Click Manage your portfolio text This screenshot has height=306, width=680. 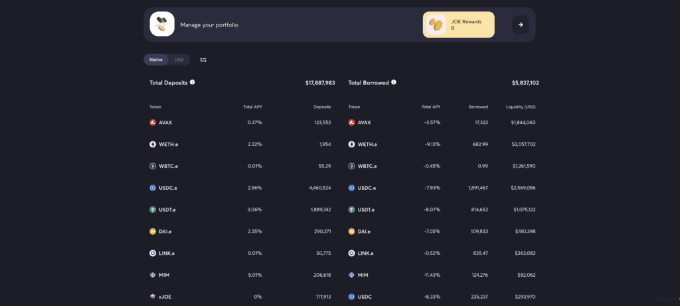click(209, 25)
